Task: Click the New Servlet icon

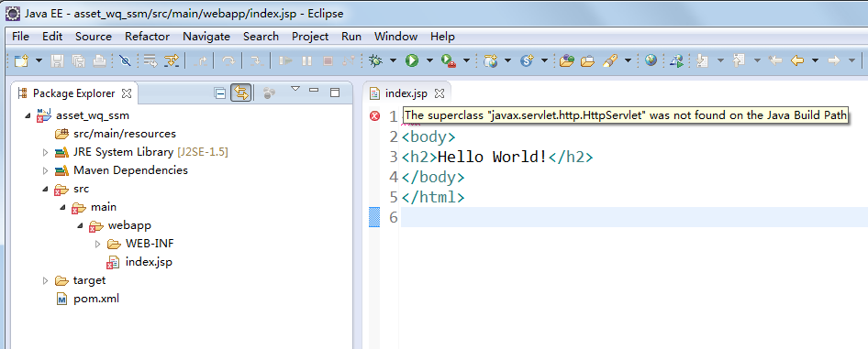Action: [x=527, y=60]
